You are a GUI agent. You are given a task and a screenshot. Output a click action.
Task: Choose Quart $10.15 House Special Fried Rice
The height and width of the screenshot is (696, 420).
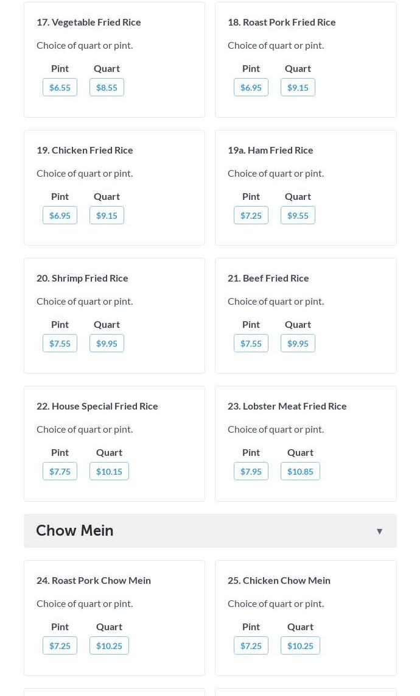(x=109, y=471)
